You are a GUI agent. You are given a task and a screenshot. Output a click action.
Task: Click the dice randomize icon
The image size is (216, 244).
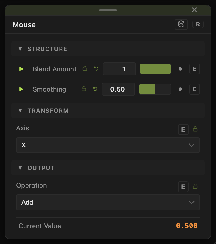[x=181, y=24]
